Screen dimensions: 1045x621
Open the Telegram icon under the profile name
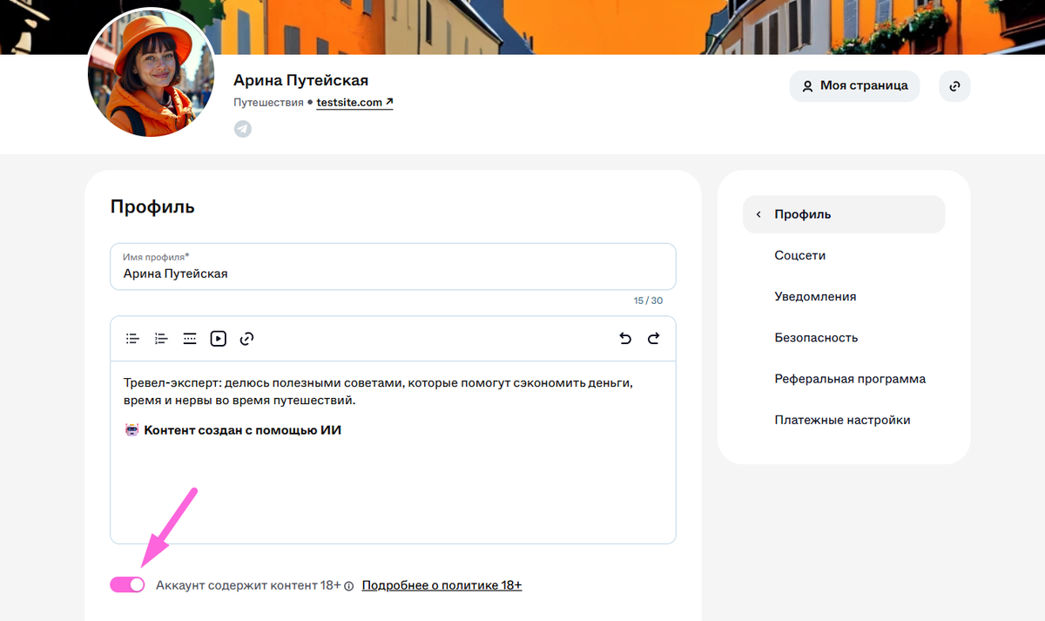coord(243,129)
